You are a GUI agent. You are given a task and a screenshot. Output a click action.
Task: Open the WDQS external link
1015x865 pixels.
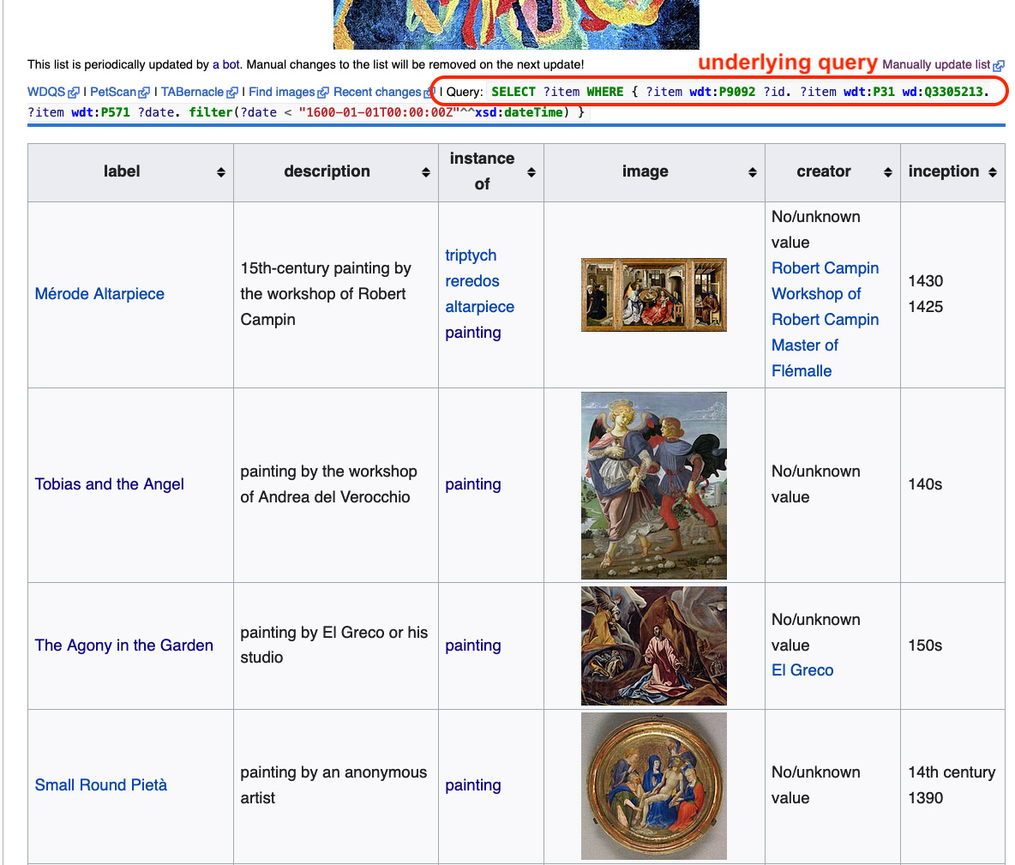tap(46, 92)
